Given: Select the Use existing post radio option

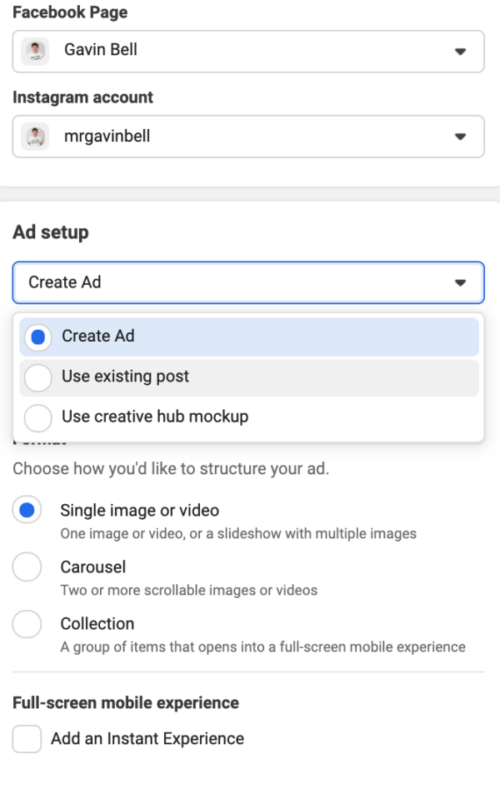Looking at the screenshot, I should 37,377.
